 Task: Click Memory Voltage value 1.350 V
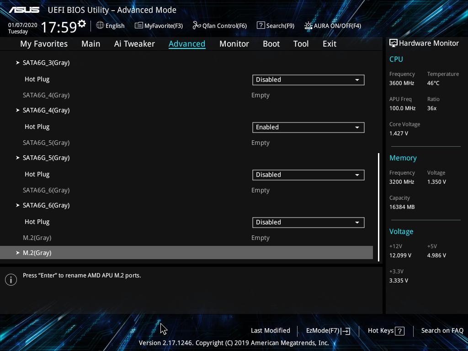click(436, 181)
